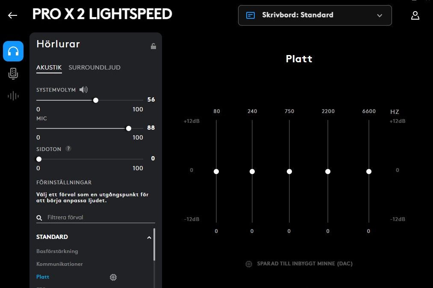Click the system volume value 56

[x=151, y=99]
